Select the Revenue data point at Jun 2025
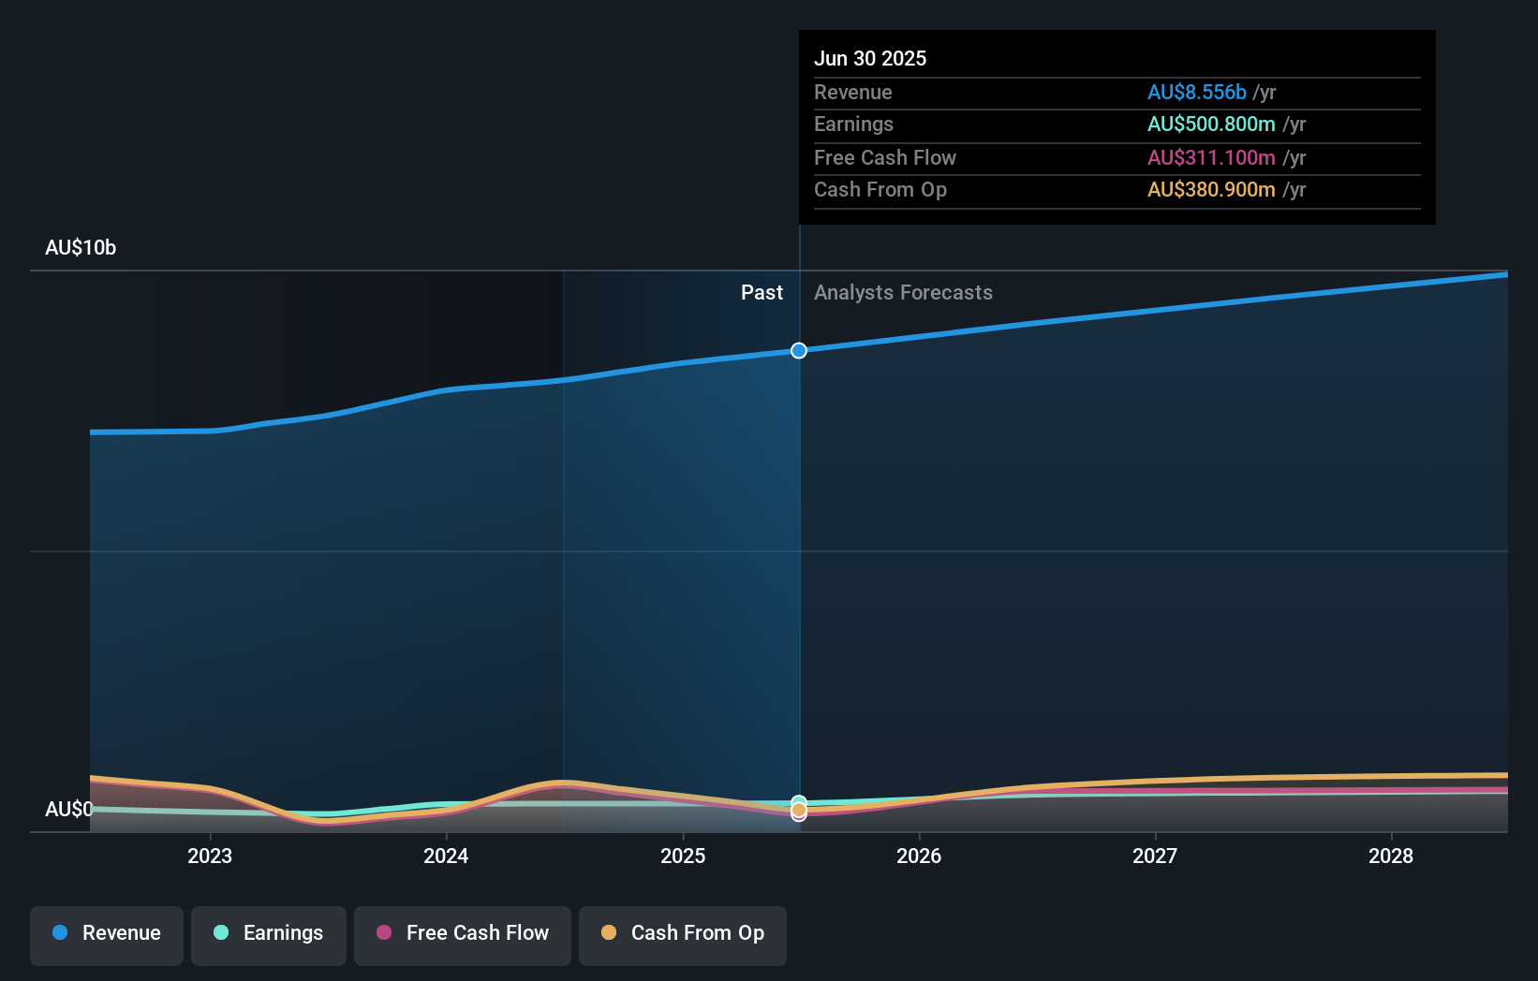1538x981 pixels. pyautogui.click(x=799, y=350)
